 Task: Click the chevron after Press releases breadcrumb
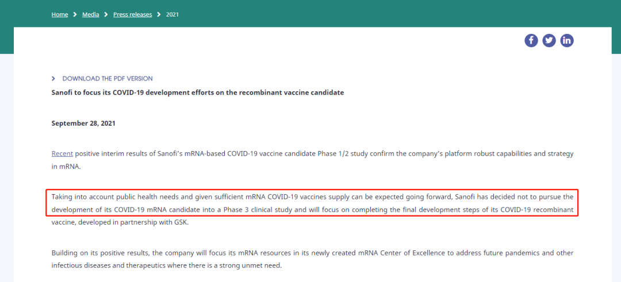tap(159, 14)
